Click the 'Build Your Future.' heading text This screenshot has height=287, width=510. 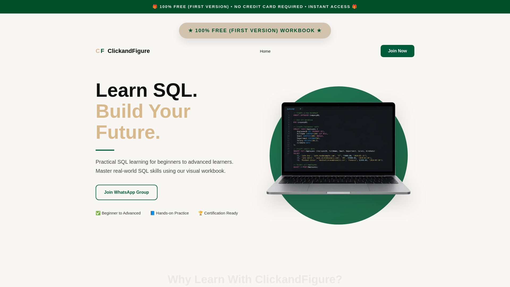[x=143, y=122]
